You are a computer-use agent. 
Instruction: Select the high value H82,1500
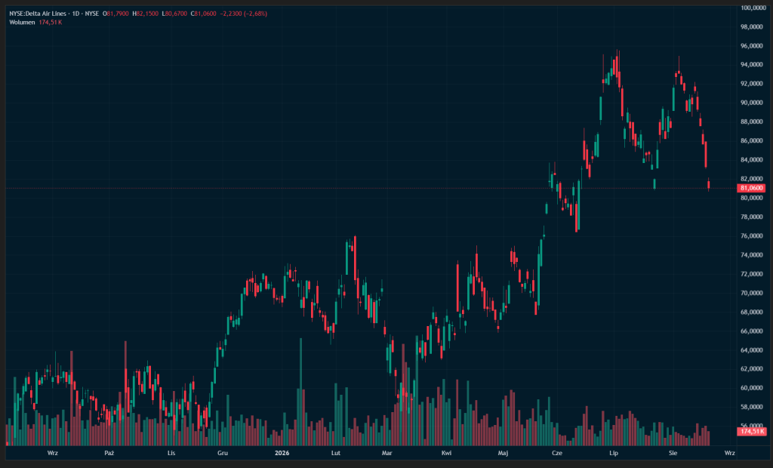146,14
